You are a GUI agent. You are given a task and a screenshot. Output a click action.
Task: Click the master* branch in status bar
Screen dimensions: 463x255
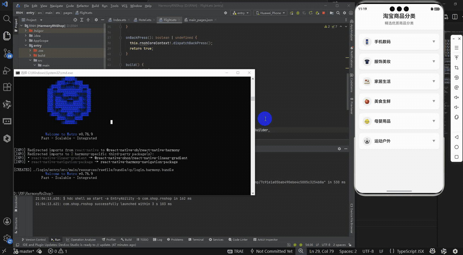[x=24, y=251]
